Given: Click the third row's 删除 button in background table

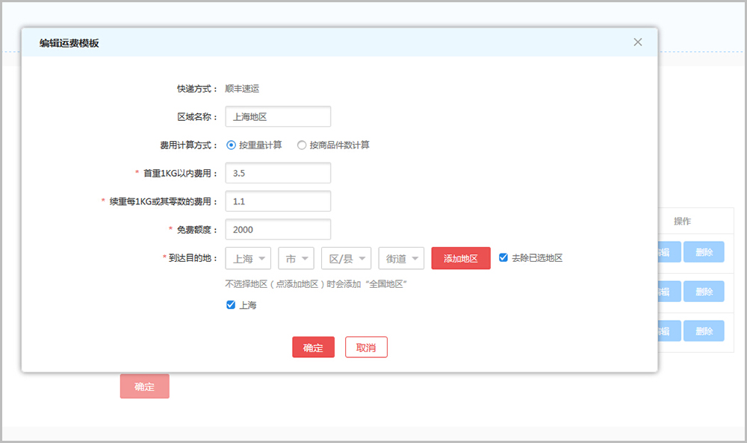Looking at the screenshot, I should tap(704, 331).
